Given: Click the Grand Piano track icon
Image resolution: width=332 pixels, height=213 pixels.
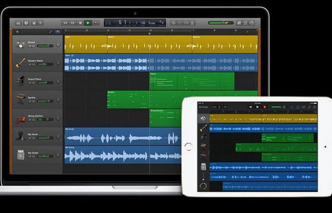Looking at the screenshot, I should click(21, 81).
